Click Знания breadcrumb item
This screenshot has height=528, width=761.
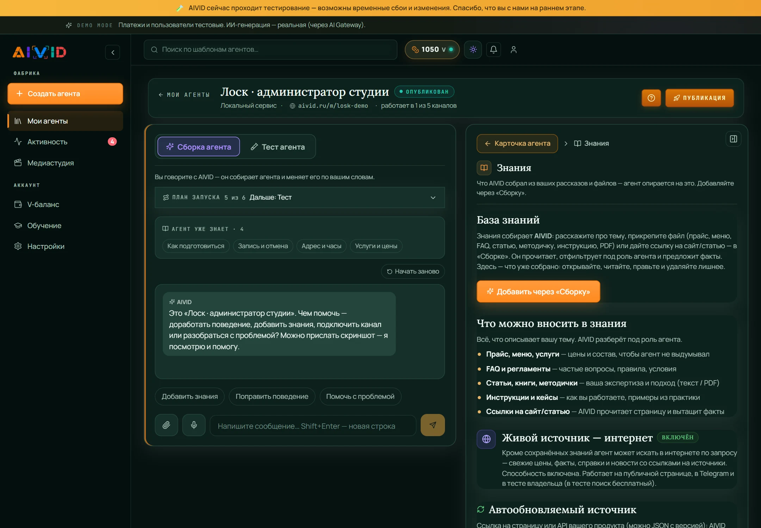point(591,143)
